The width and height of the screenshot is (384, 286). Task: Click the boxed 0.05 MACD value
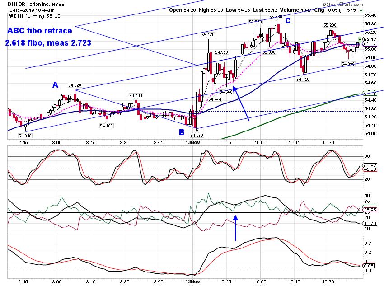[369, 266]
